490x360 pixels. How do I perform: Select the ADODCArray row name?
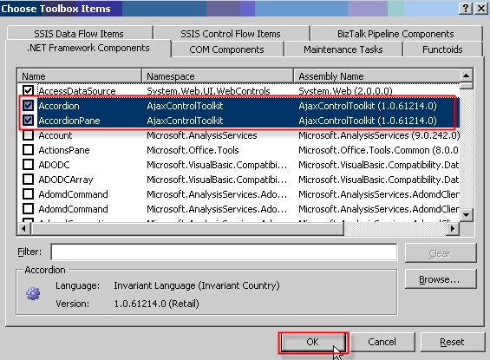click(66, 180)
